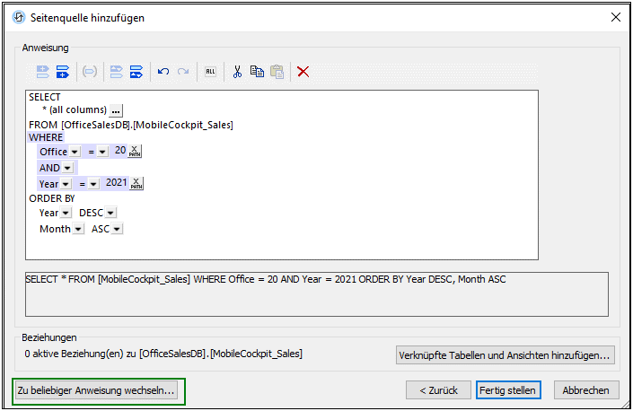Click the Fertig stellen button

(x=508, y=390)
